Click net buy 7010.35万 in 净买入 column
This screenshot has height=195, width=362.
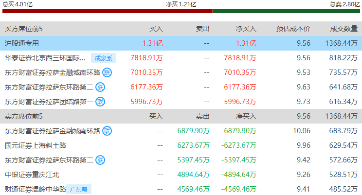coord(240,72)
